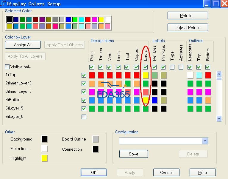Click Bottom layer outline Bottom orange swatch
Image resolution: width=228 pixels, height=179 pixels.
pyautogui.click(x=208, y=100)
